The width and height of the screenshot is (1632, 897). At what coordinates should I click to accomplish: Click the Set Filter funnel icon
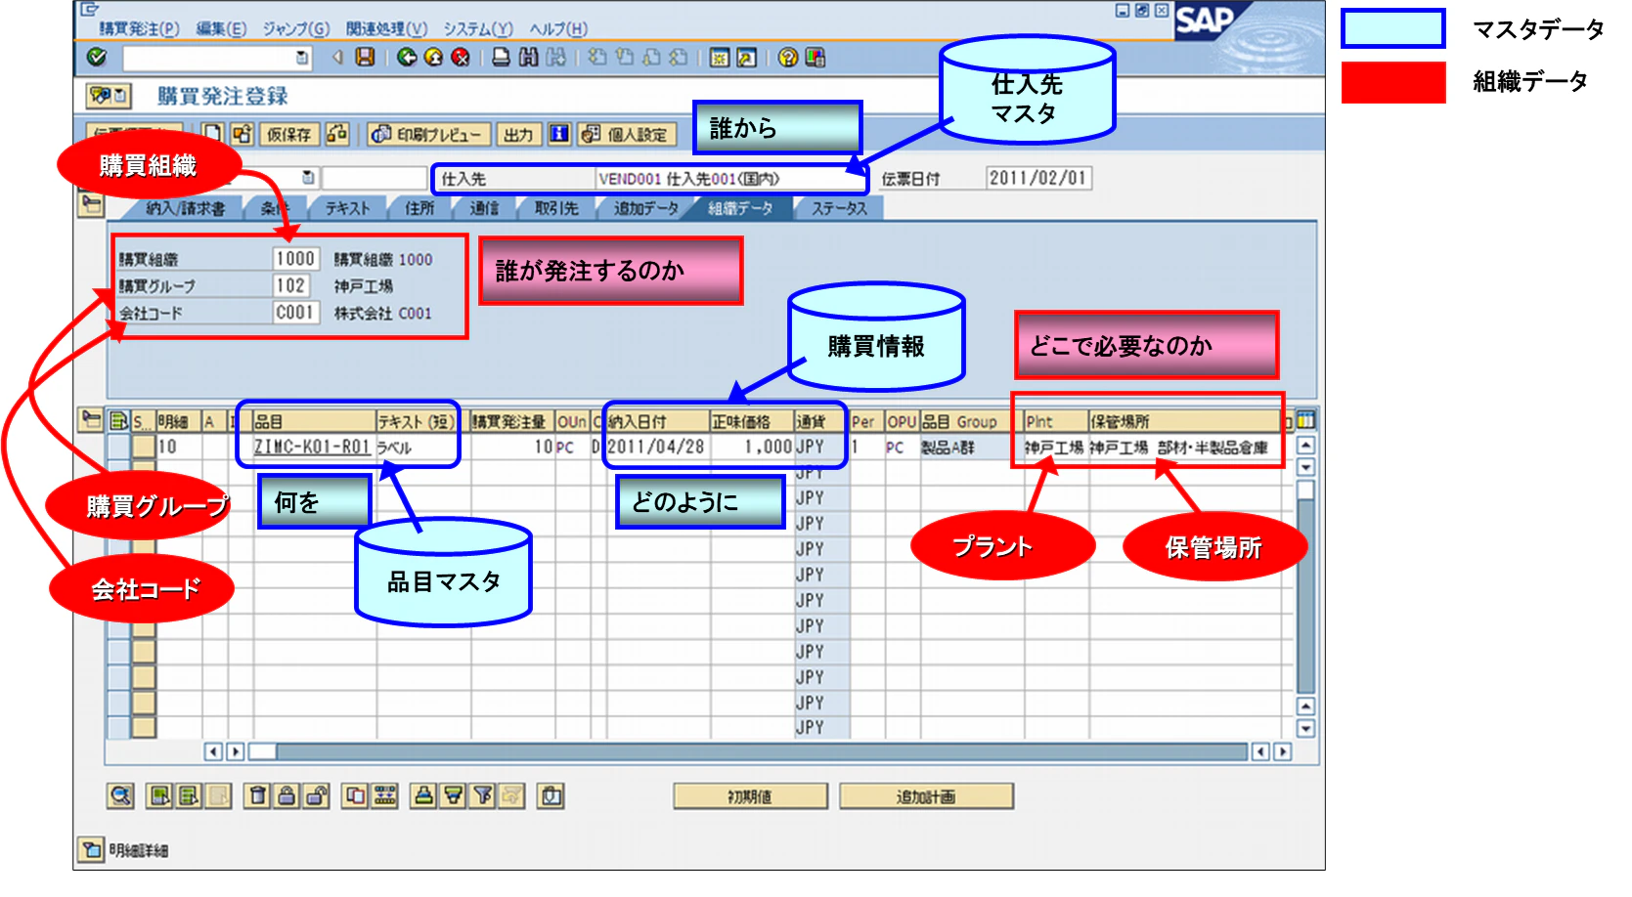483,795
